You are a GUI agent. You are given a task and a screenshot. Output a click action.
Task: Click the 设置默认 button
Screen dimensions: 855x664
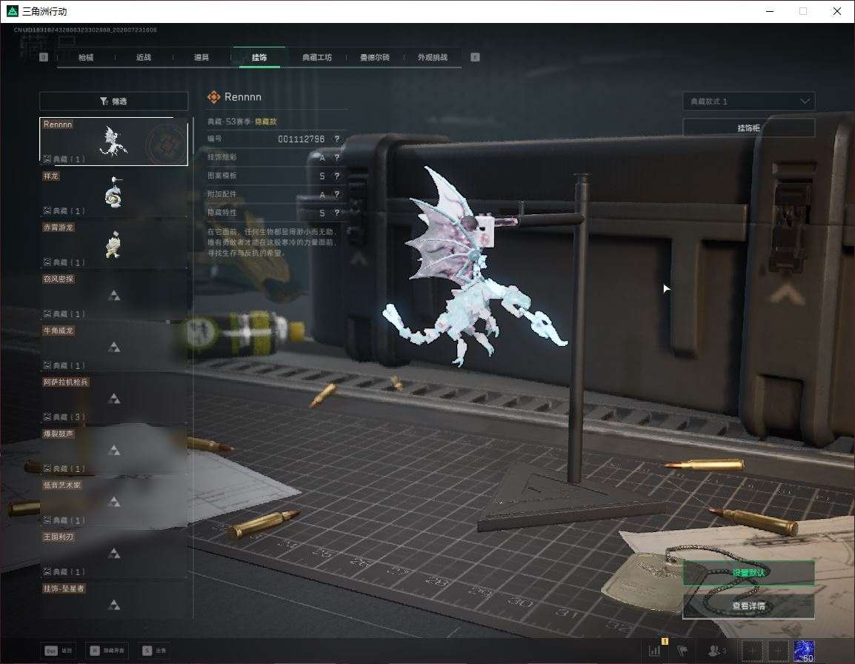pyautogui.click(x=748, y=573)
